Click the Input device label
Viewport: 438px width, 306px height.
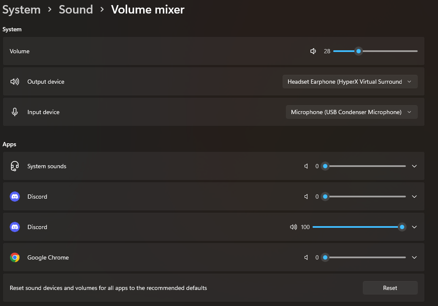44,112
